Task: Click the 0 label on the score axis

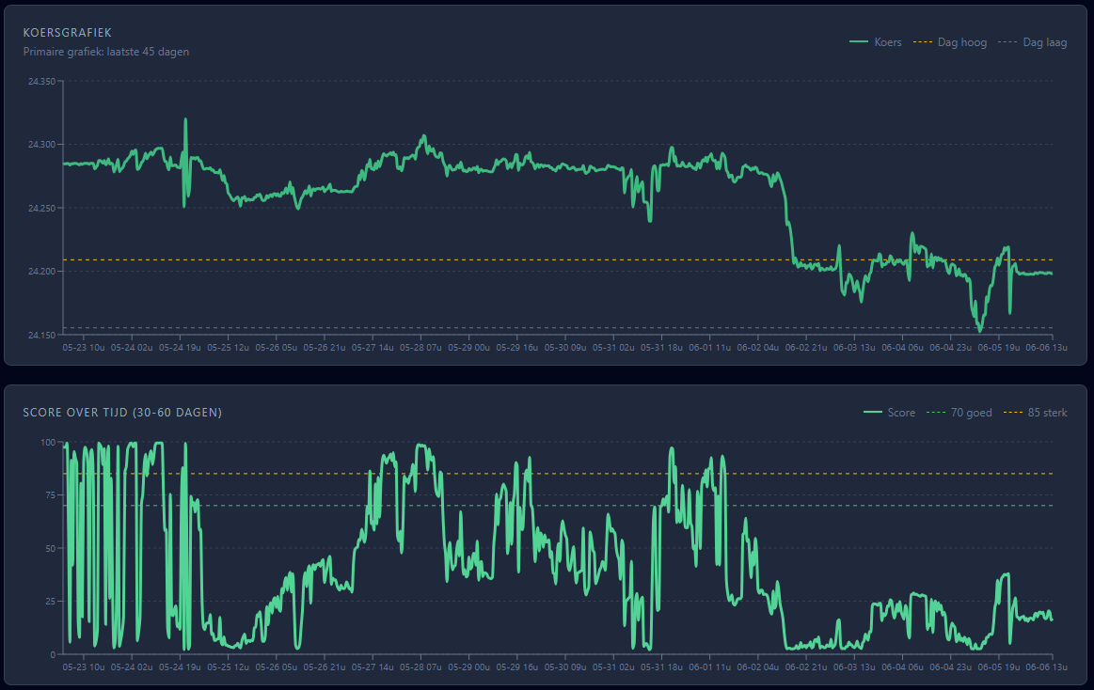Action: (53, 654)
